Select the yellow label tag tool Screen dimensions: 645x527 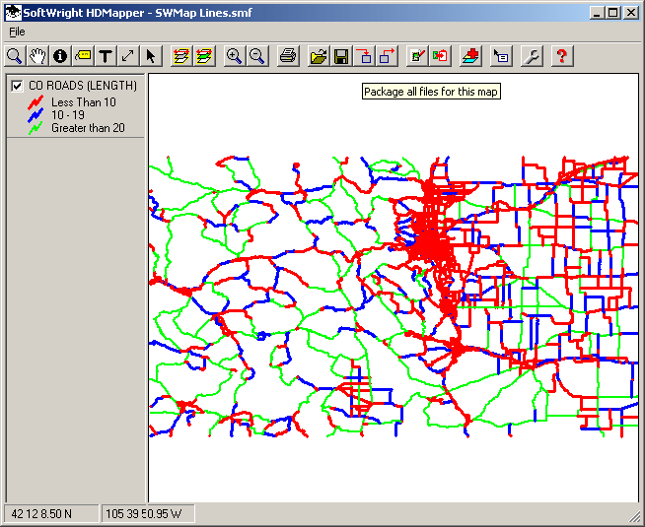(83, 56)
